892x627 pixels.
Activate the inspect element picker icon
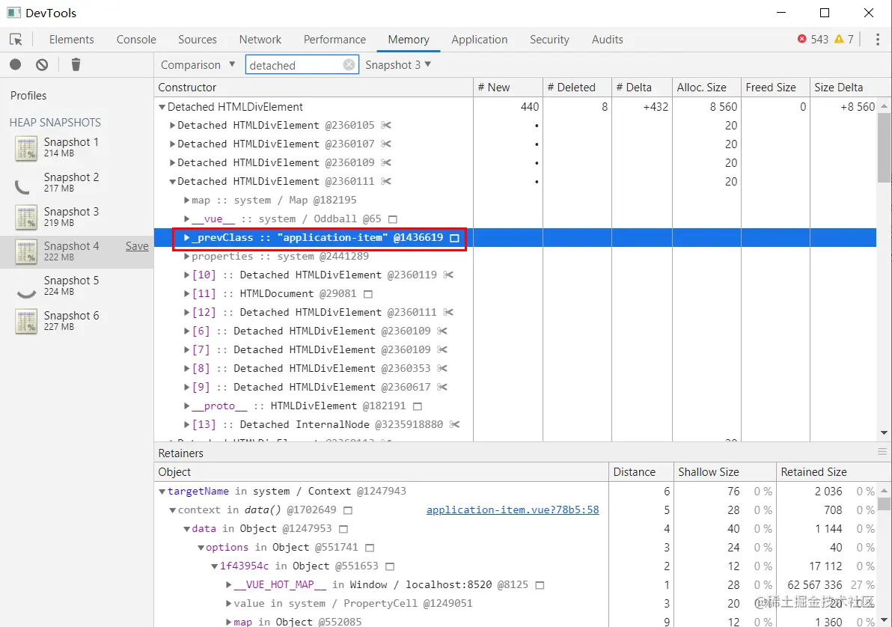tap(16, 39)
